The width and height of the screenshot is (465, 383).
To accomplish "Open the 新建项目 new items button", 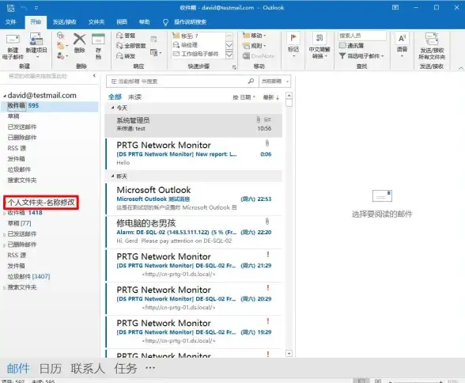I will pos(36,45).
